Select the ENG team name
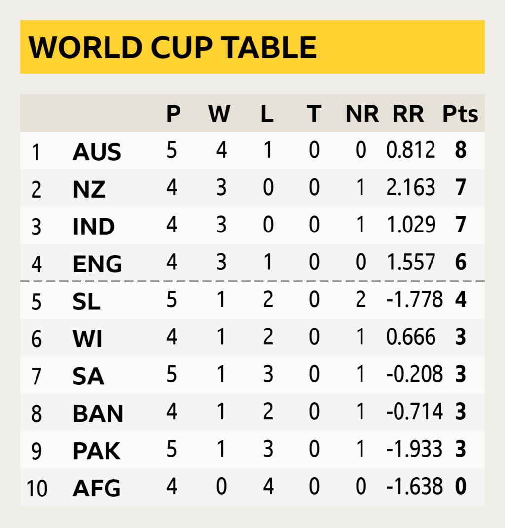The height and width of the screenshot is (528, 505). tap(97, 264)
